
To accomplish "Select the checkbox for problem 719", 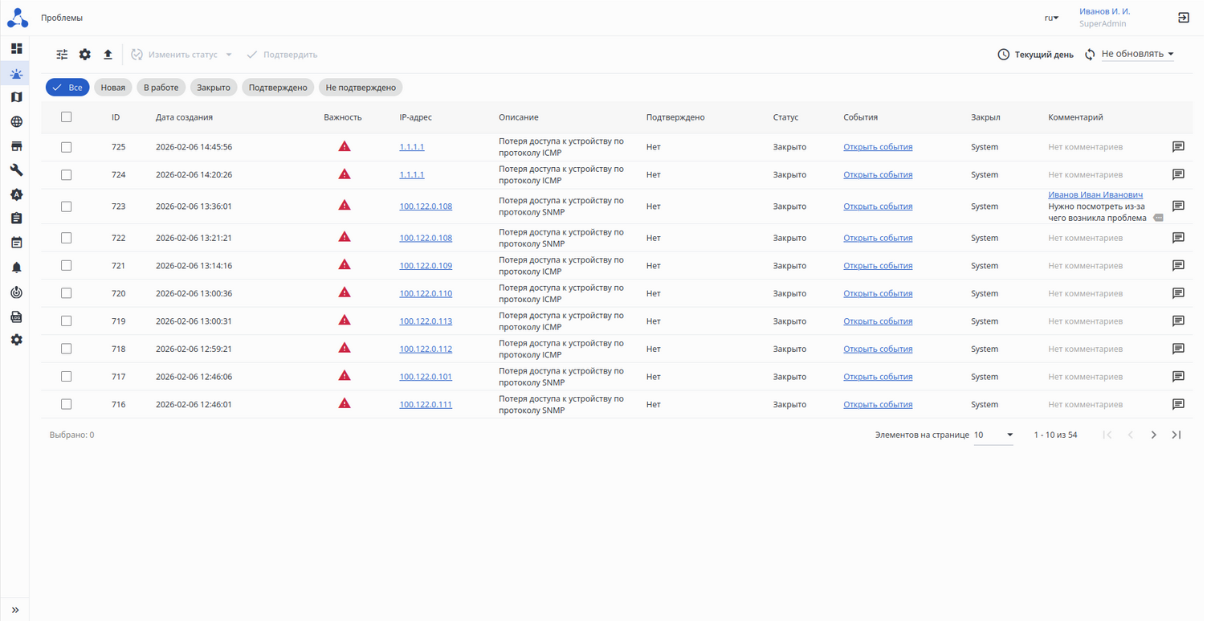I will click(x=67, y=321).
